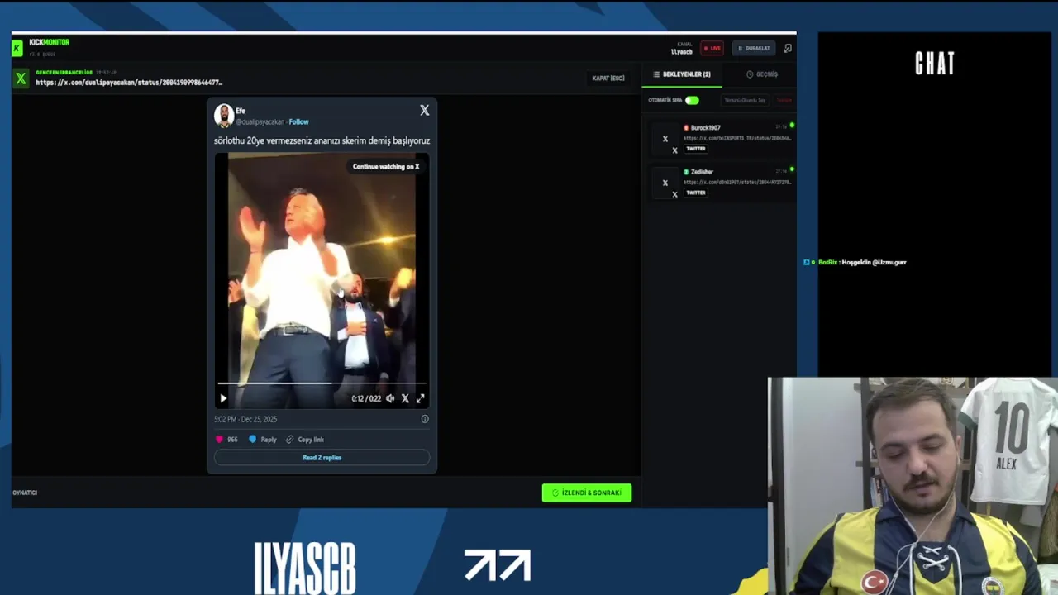1058x595 pixels.
Task: Toggle the OTOMATİK SIRA switch
Action: click(x=692, y=101)
